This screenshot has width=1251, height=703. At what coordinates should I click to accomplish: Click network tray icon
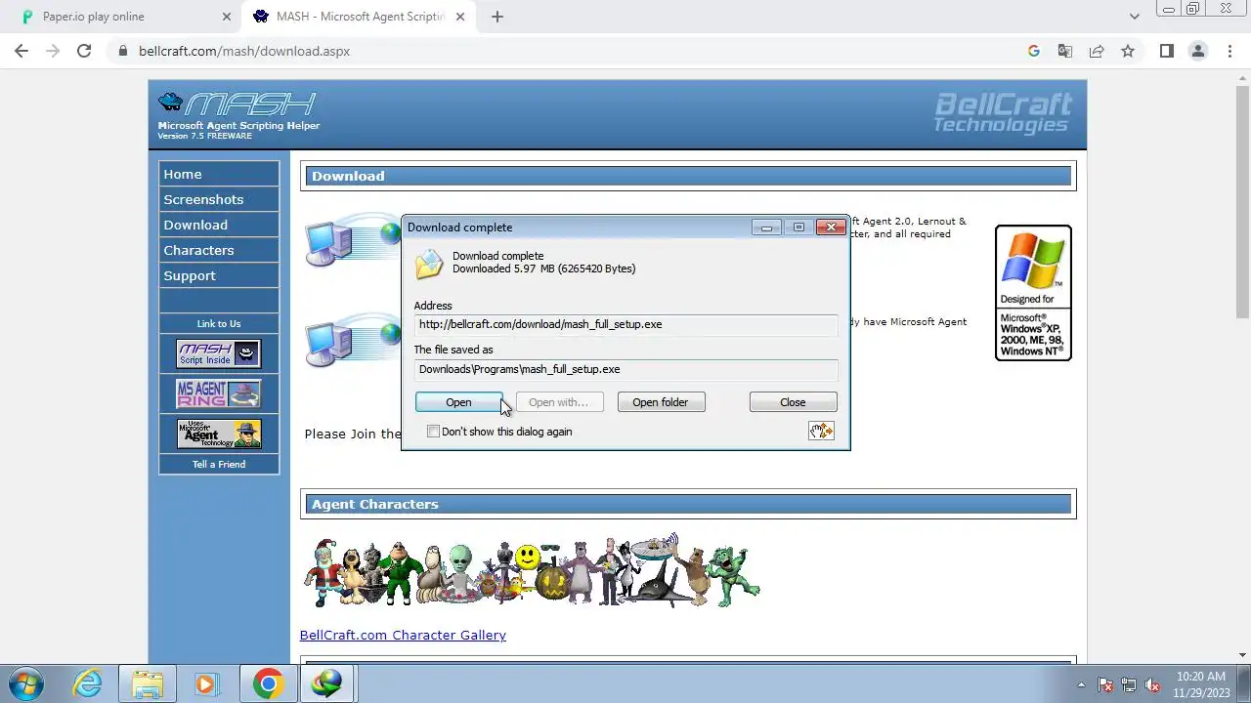[1129, 684]
